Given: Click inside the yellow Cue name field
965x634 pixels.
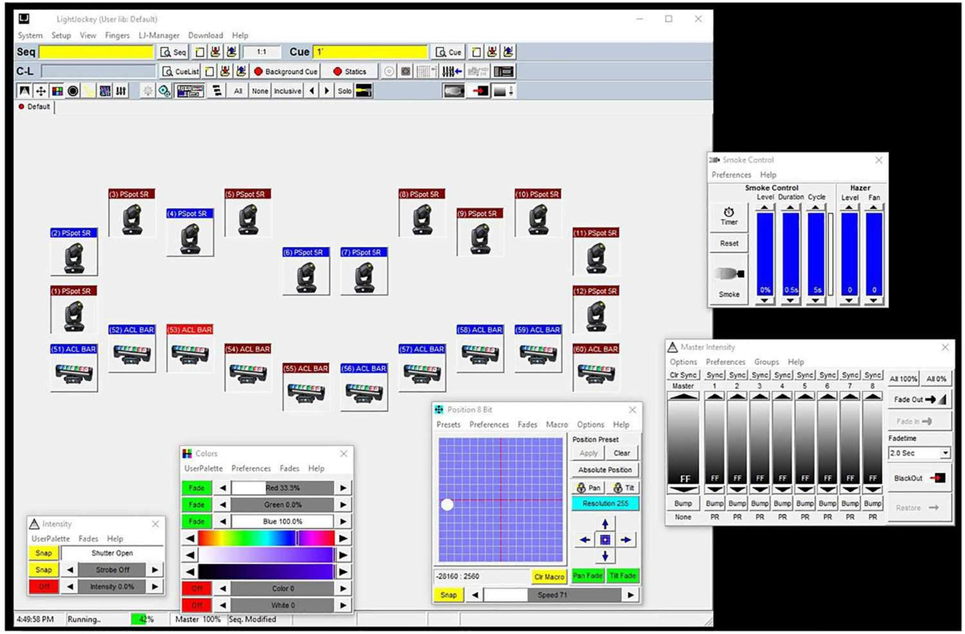Looking at the screenshot, I should coord(371,51).
